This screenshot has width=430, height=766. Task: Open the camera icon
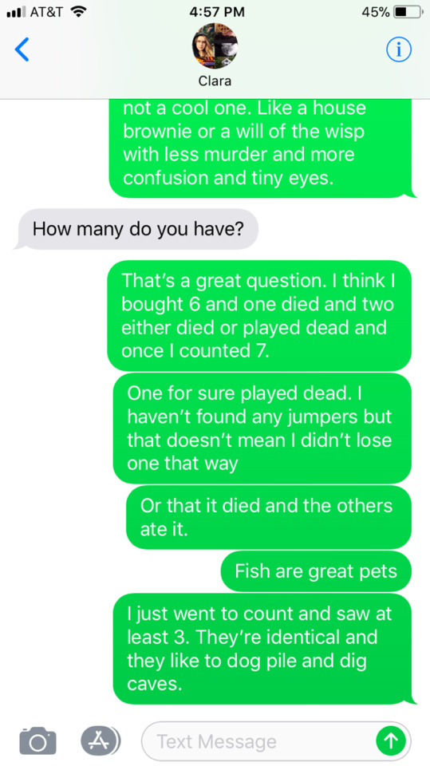point(37,740)
